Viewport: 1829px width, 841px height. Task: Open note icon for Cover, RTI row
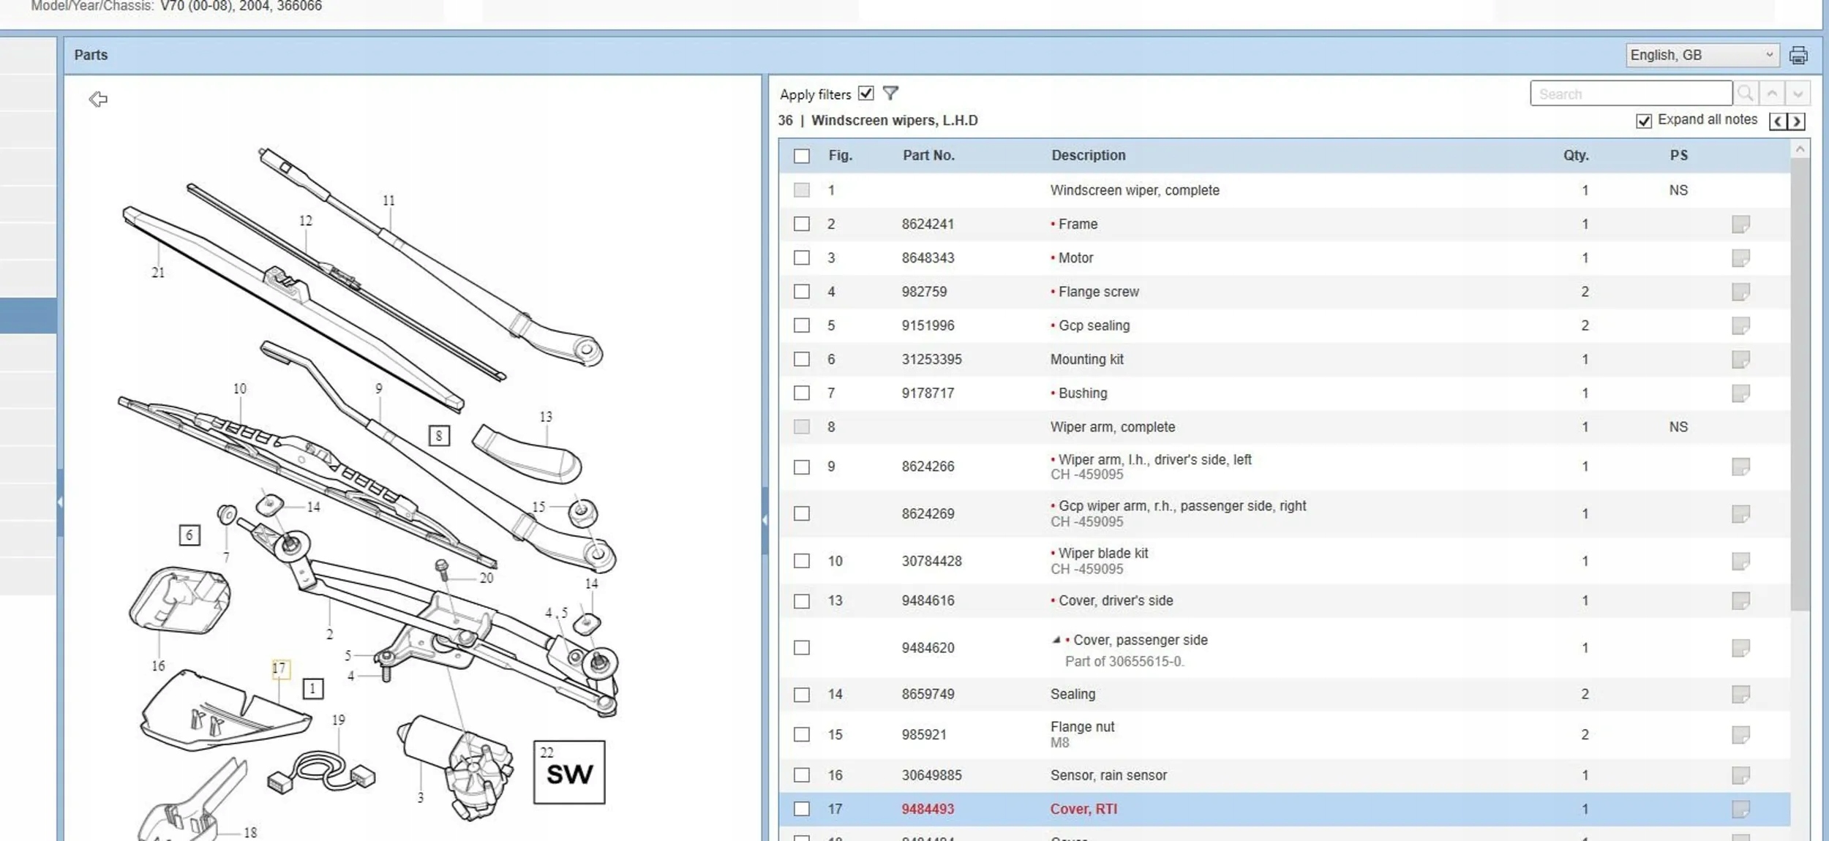tap(1740, 809)
